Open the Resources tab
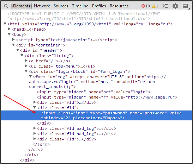193x164 pixels. pyautogui.click(x=119, y=6)
